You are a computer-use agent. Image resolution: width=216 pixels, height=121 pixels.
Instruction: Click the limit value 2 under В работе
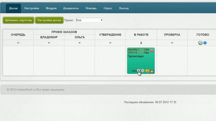pos(141,43)
